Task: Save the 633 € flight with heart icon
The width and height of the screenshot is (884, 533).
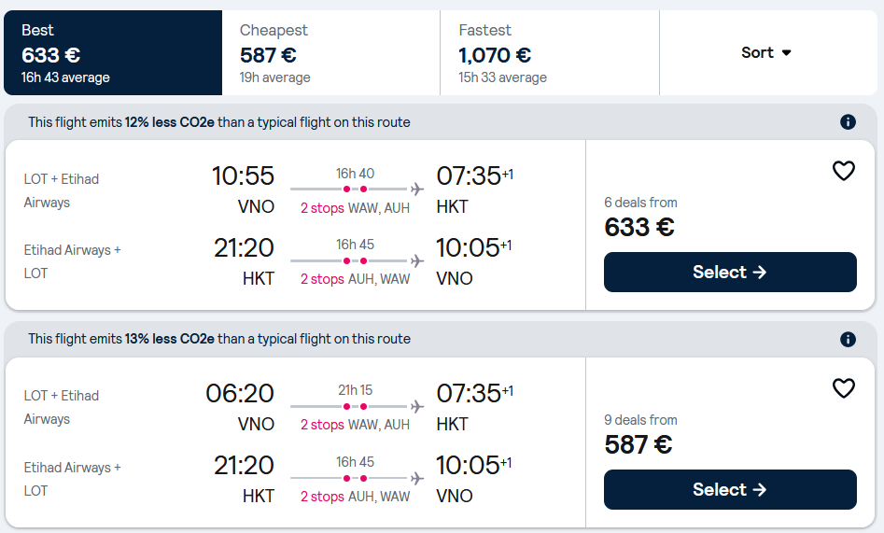Action: (x=843, y=171)
